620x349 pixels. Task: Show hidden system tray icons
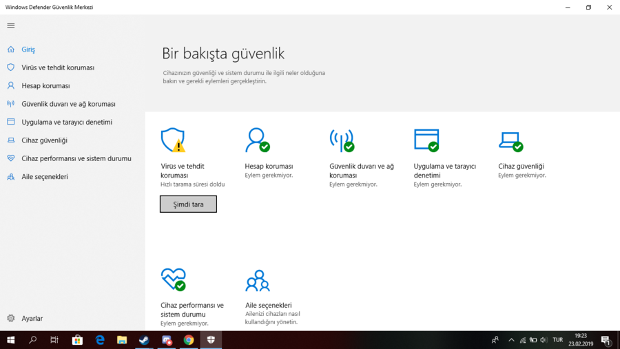(511, 340)
